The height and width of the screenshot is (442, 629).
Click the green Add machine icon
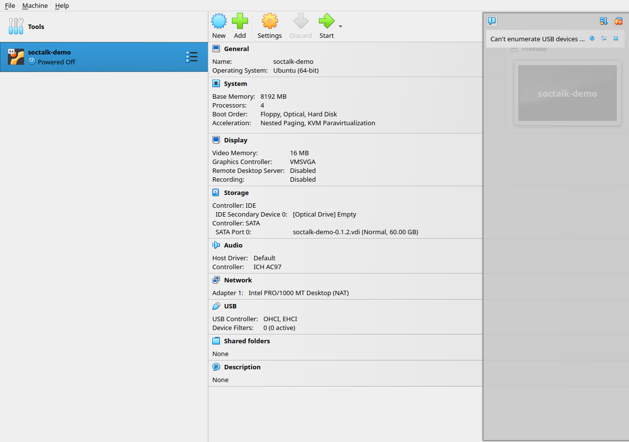point(240,21)
